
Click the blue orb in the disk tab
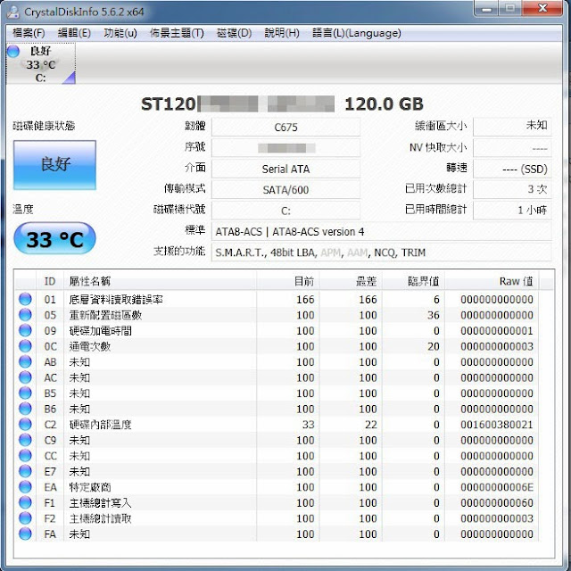[x=13, y=52]
